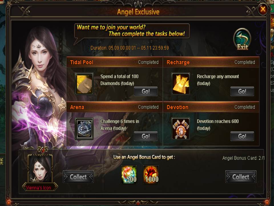Viewport: 274px width, 206px height.
Task: Select the Devotion section header
Action: point(211,107)
